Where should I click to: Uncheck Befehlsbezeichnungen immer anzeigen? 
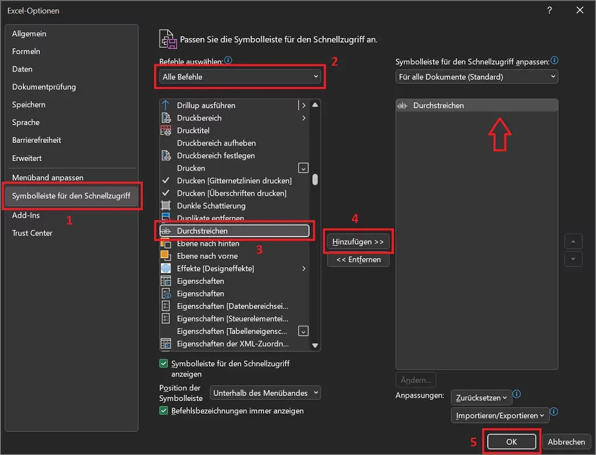[164, 411]
